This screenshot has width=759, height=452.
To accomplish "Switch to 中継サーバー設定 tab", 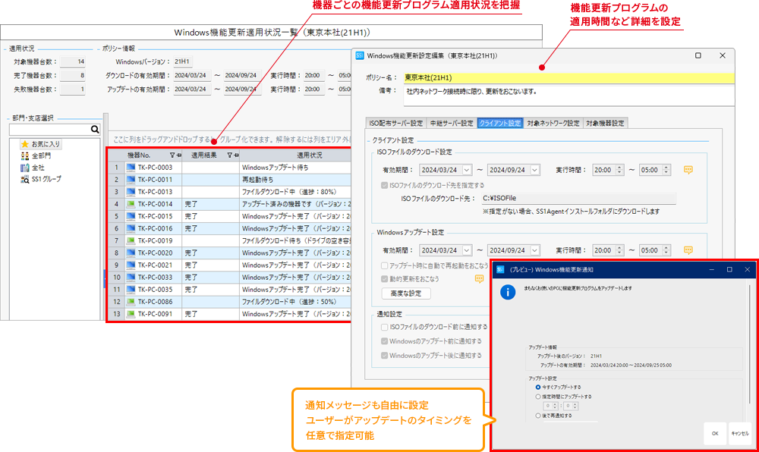I will coord(452,124).
